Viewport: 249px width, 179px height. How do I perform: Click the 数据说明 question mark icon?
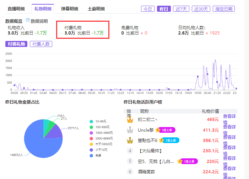[x=28, y=20]
